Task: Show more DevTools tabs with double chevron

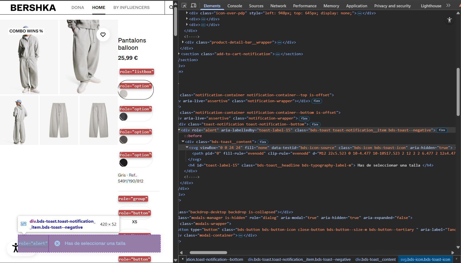Action: pos(448,5)
